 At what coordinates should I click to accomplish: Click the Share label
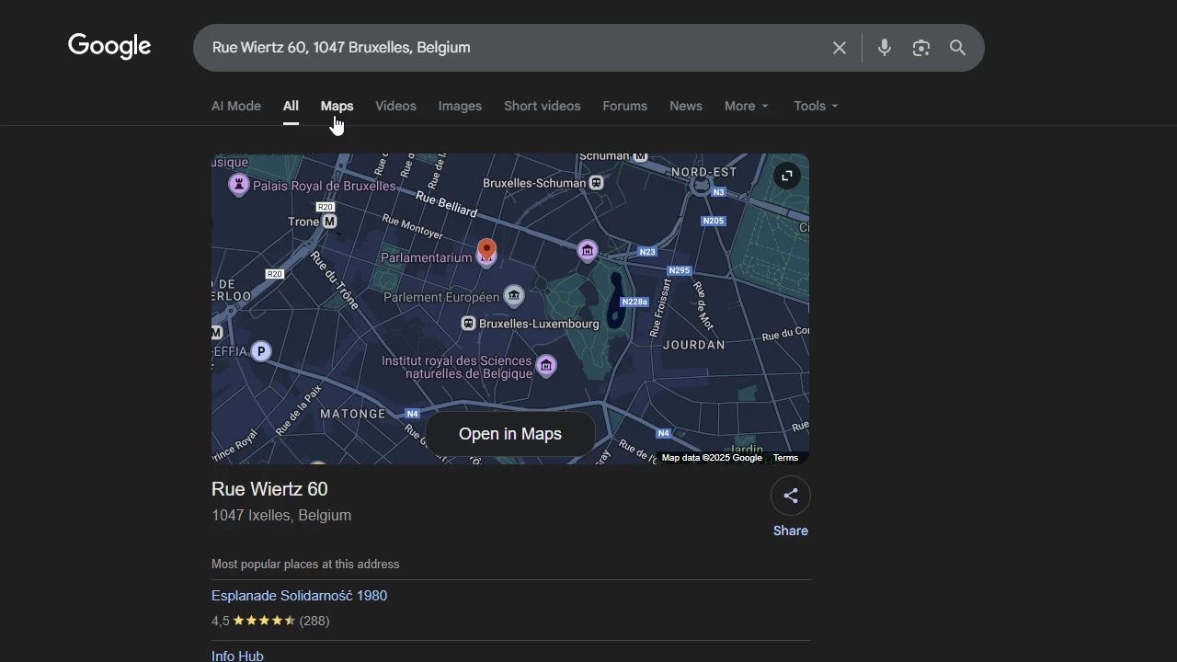[x=791, y=531]
